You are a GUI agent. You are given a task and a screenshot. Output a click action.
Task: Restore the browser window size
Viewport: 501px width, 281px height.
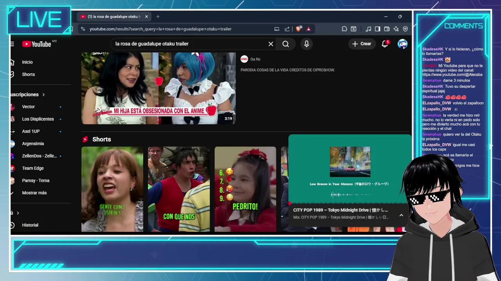(400, 16)
